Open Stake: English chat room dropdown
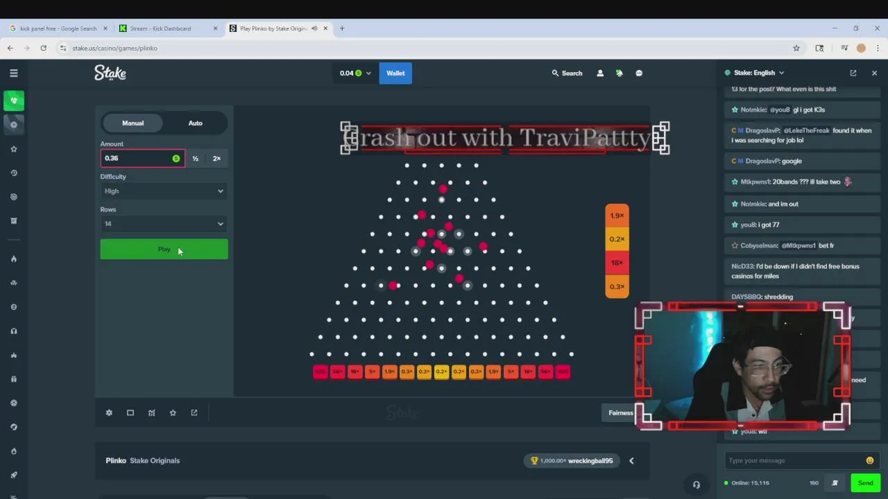 (x=754, y=73)
